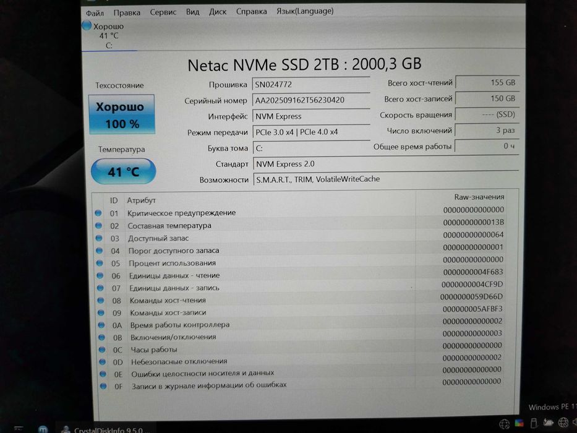The height and width of the screenshot is (433, 577).
Task: Click status dot for Ошибки целостности носителя row
Action: pyautogui.click(x=103, y=374)
